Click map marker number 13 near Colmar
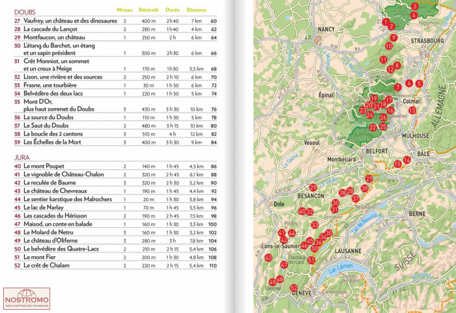 [412, 111]
